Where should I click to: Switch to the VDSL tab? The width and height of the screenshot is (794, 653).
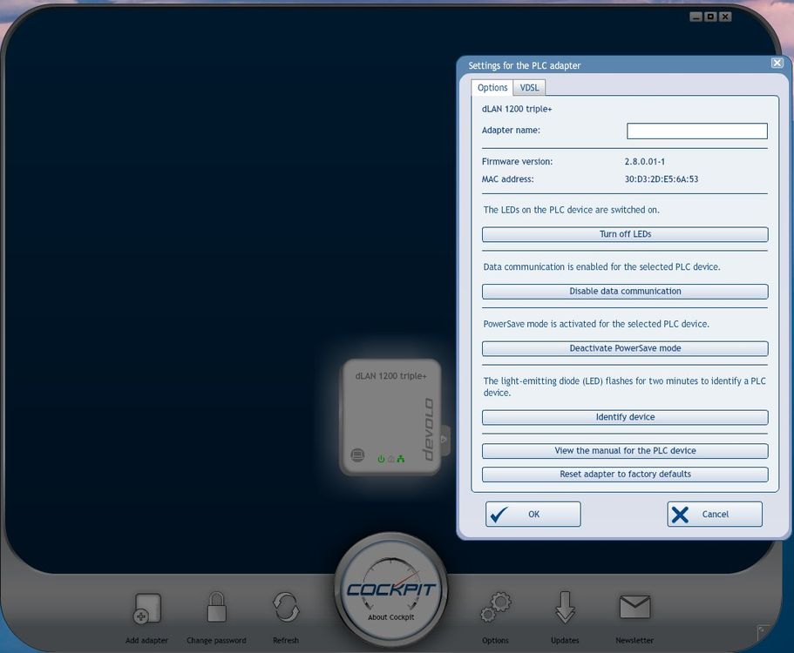coord(529,88)
